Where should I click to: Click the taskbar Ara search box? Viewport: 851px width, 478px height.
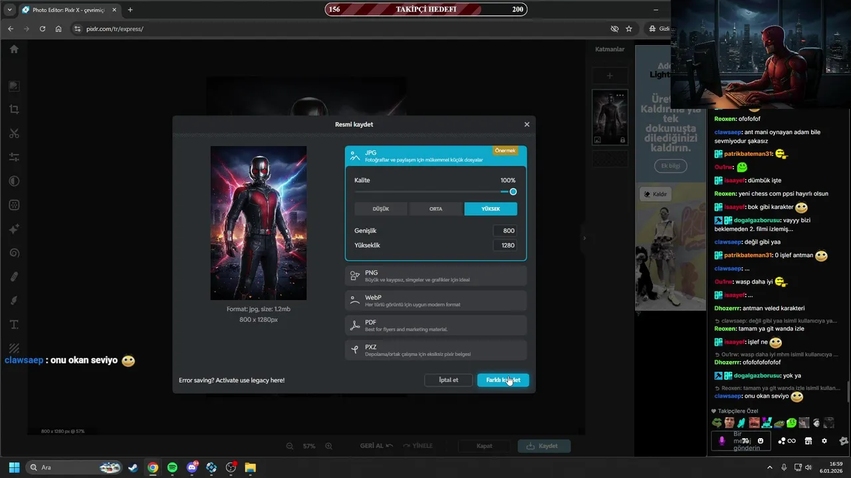tap(74, 467)
